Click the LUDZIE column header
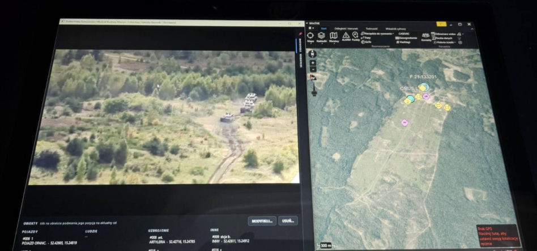Image resolution: width=537 pixels, height=251 pixels. pos(91,232)
